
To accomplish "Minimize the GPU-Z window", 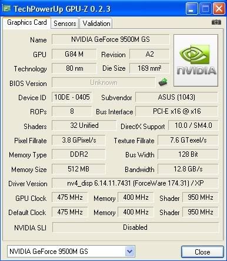I will coord(192,8).
